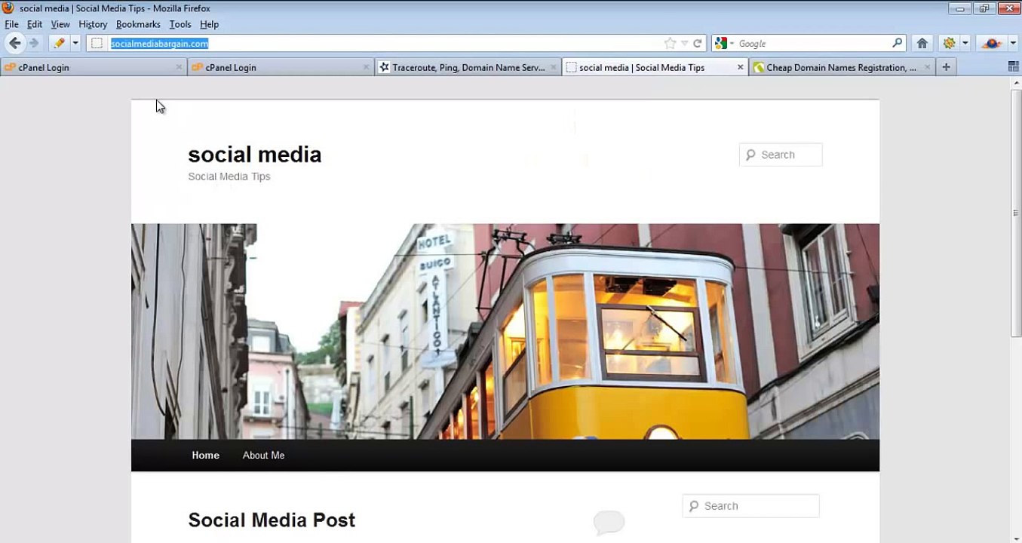
Task: Click the comment speech bubble icon
Action: (609, 522)
